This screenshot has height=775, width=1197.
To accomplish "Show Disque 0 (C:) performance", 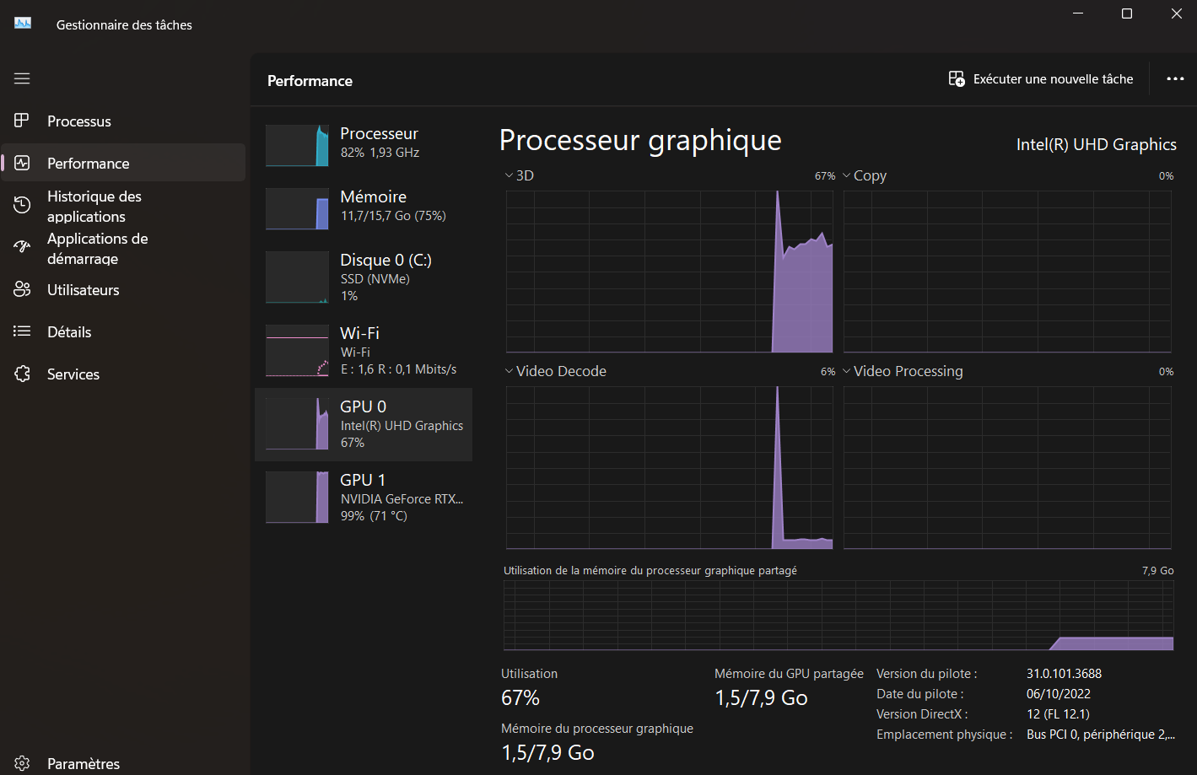I will 363,277.
